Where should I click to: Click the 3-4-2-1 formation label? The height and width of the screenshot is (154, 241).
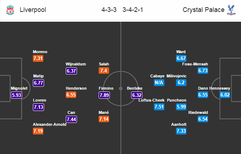pyautogui.click(x=133, y=10)
